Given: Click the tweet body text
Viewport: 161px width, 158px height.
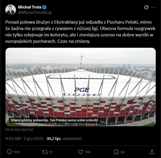Looking at the screenshot, I should pyautogui.click(x=80, y=31).
